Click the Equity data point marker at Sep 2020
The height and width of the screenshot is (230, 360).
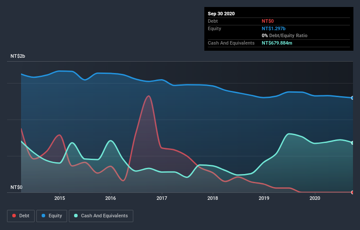(x=353, y=98)
